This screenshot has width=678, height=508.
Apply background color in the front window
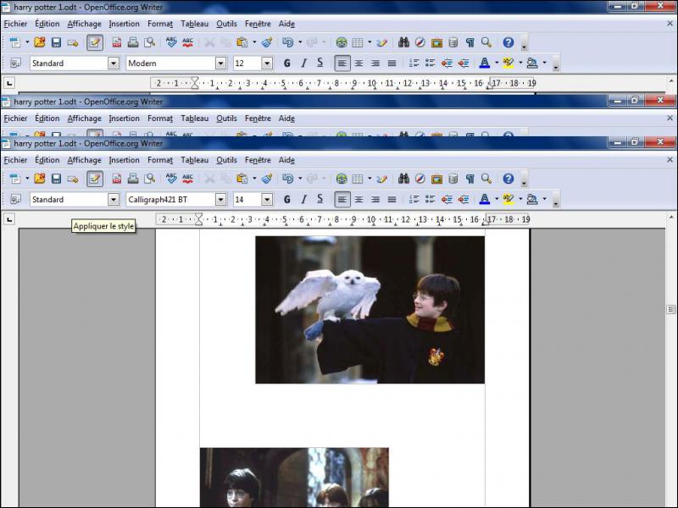coord(532,199)
